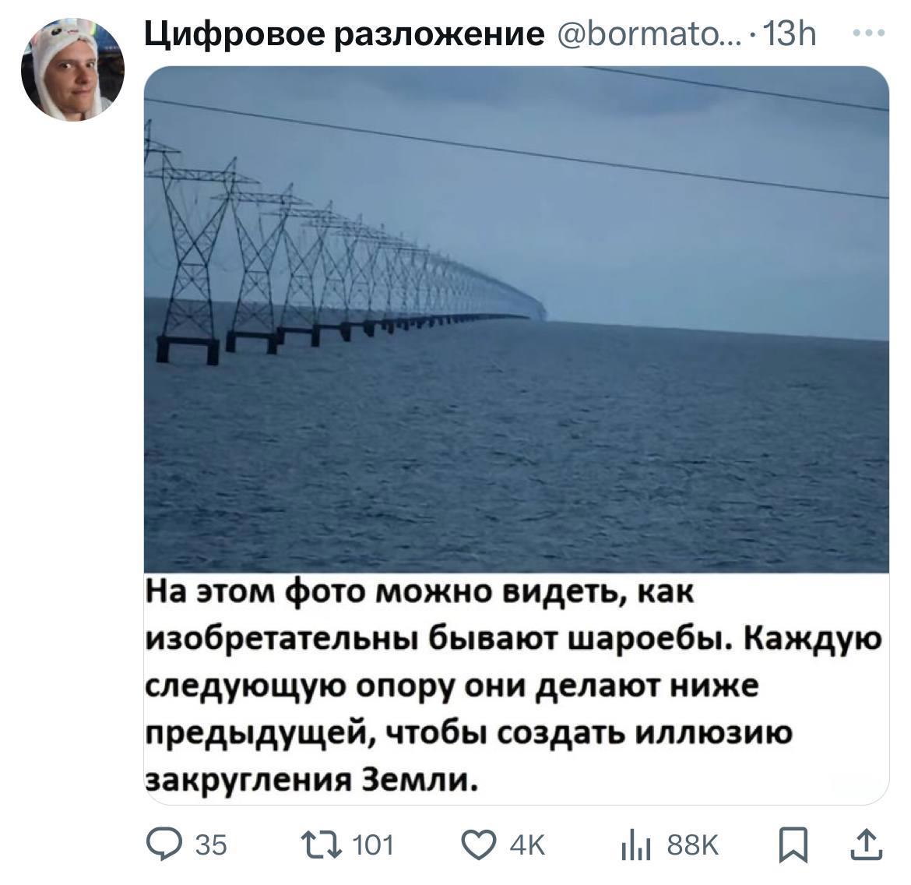Click the 35 replies count

(211, 845)
